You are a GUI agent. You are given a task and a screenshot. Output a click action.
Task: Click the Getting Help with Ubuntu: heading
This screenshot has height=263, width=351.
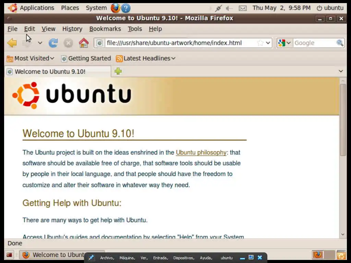[x=72, y=203]
